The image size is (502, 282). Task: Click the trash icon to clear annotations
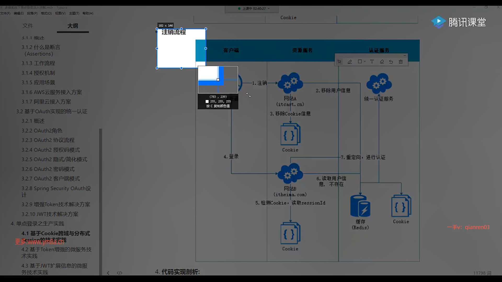tap(401, 62)
